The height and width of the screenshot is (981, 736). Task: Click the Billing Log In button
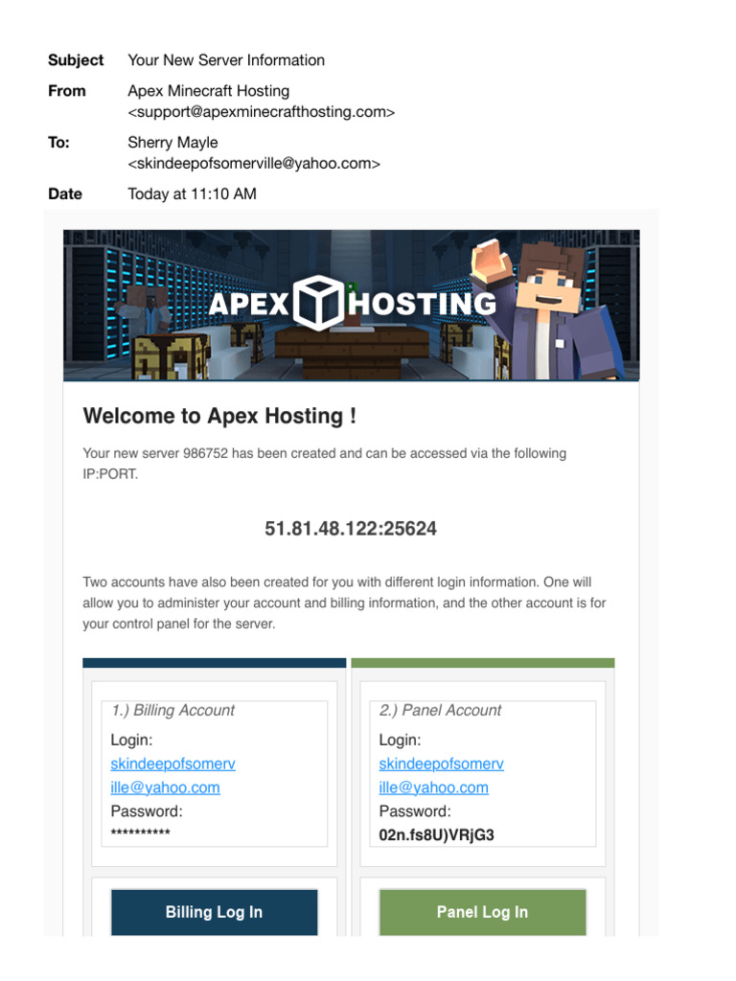click(214, 912)
